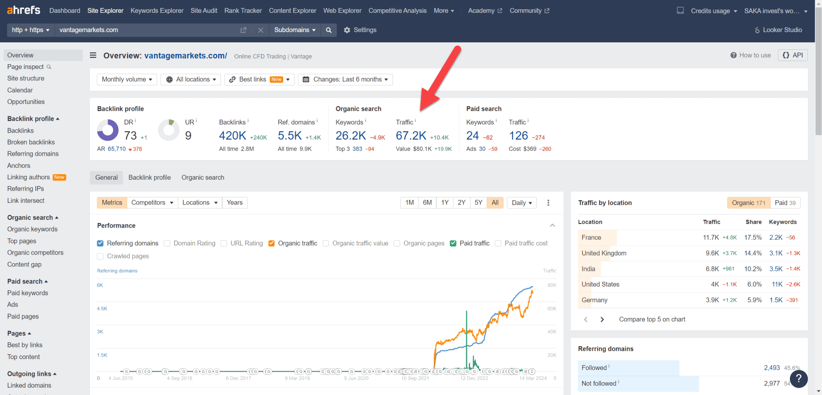Viewport: 822px width, 395px height.
Task: Open Keywords Explorer in top menu
Action: click(157, 11)
